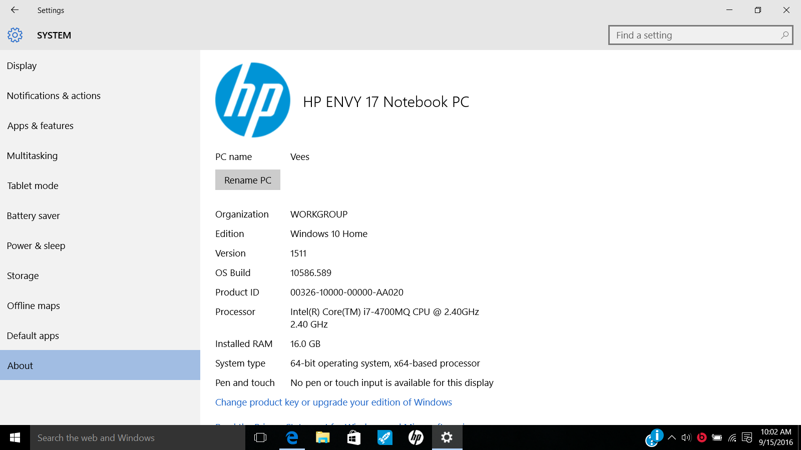Click the No pen or touch input text
The height and width of the screenshot is (450, 801).
(x=392, y=382)
